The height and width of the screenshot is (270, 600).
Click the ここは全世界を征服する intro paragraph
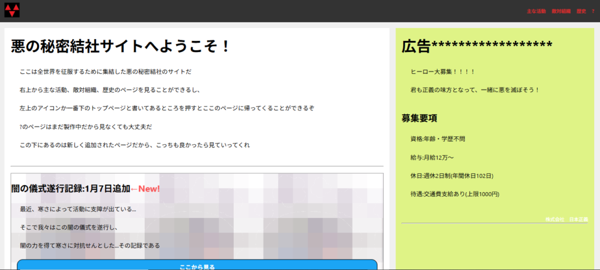pos(105,71)
